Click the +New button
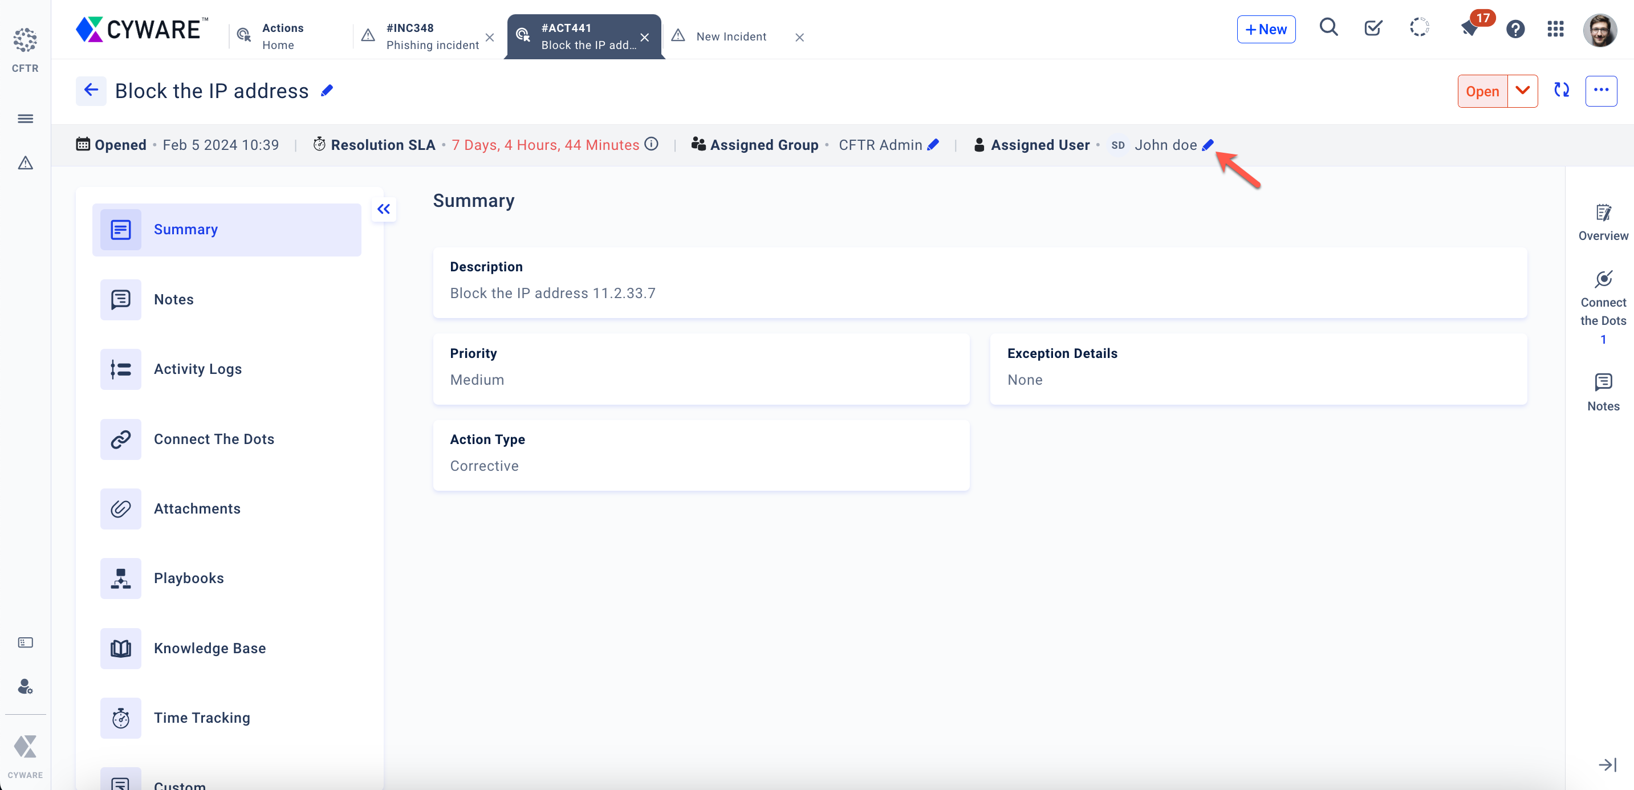 click(1266, 29)
